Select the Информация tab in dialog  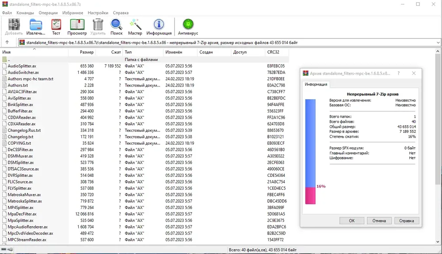316,84
